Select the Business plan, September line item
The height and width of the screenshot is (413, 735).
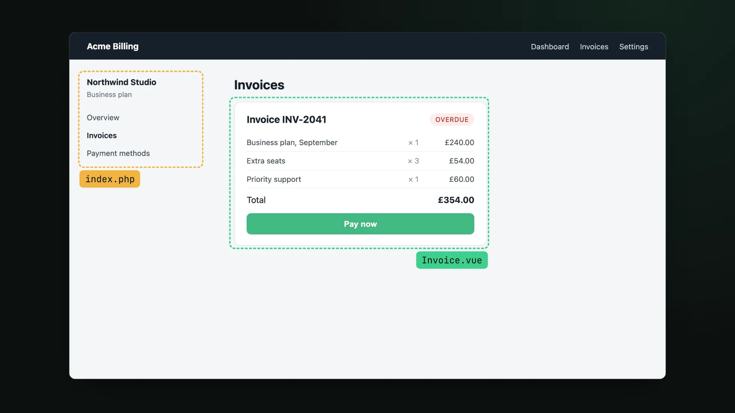(360, 143)
